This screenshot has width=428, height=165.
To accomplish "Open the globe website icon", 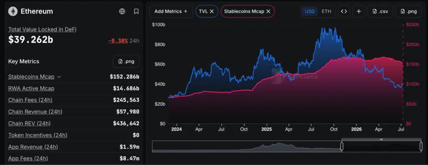I will tap(122, 11).
